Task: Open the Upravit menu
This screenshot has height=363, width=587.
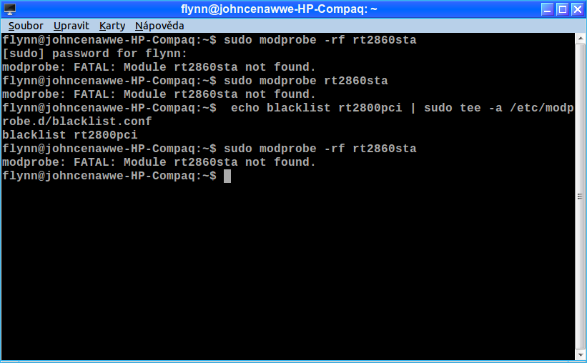Action: point(71,26)
